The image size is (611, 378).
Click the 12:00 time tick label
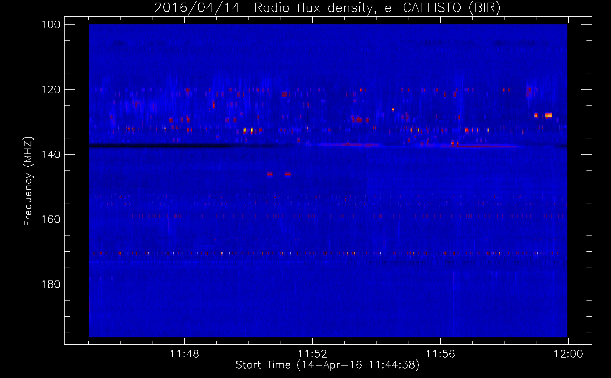pos(568,354)
